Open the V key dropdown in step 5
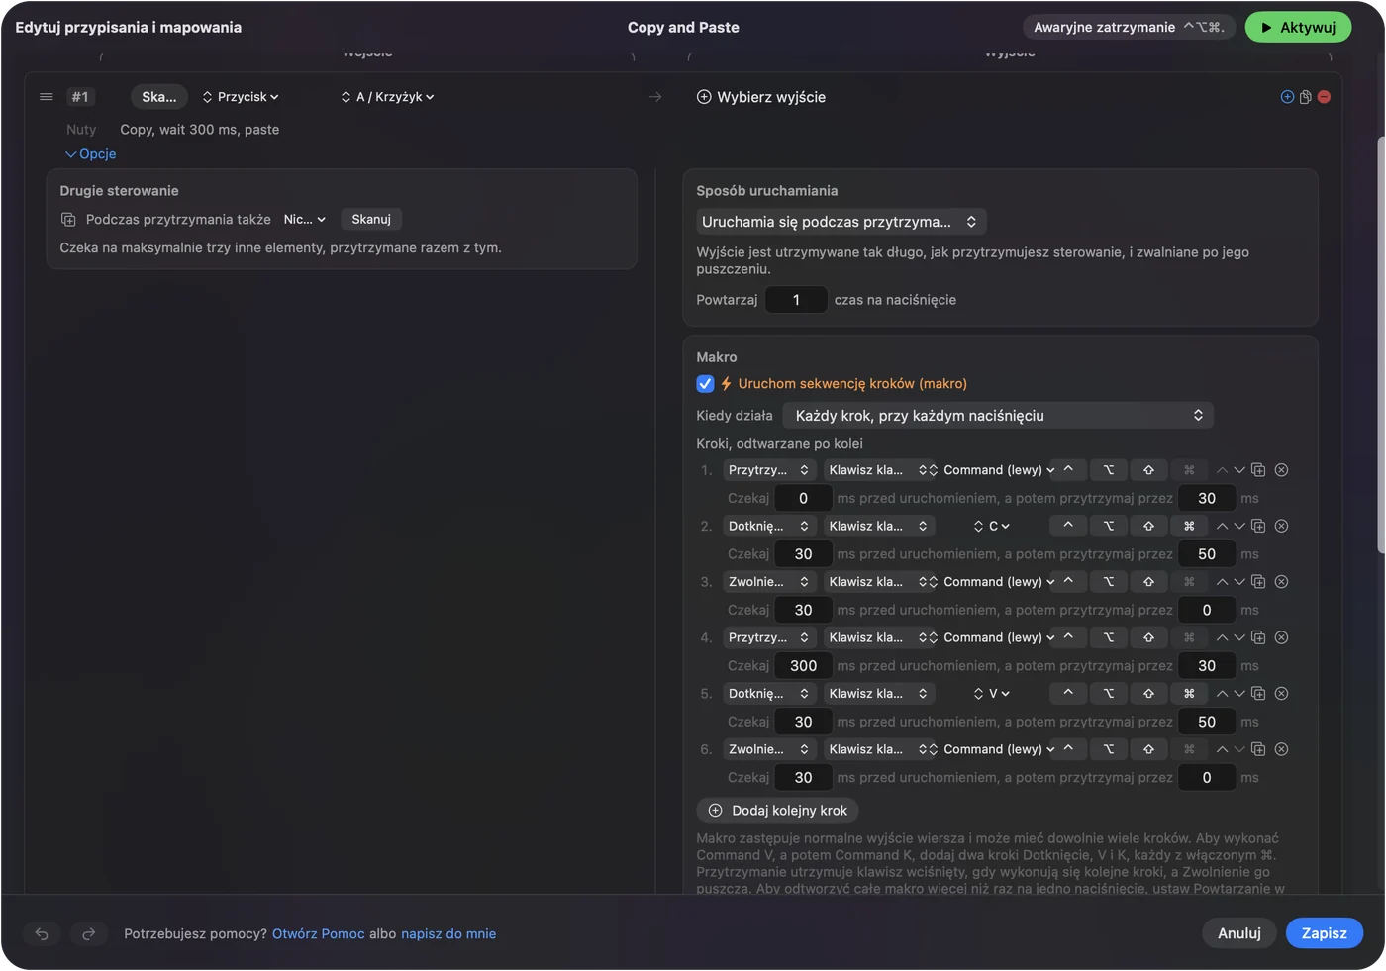The width and height of the screenshot is (1386, 971). (992, 694)
